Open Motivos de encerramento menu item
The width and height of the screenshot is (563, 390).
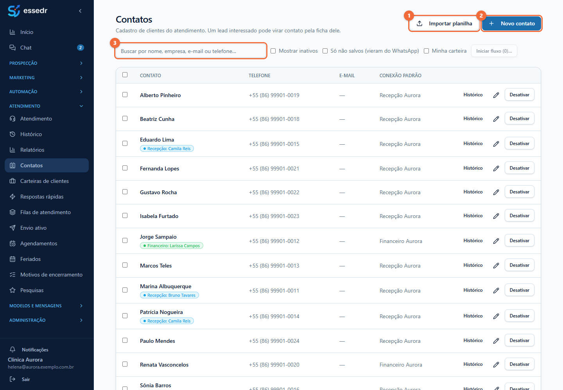47,275
